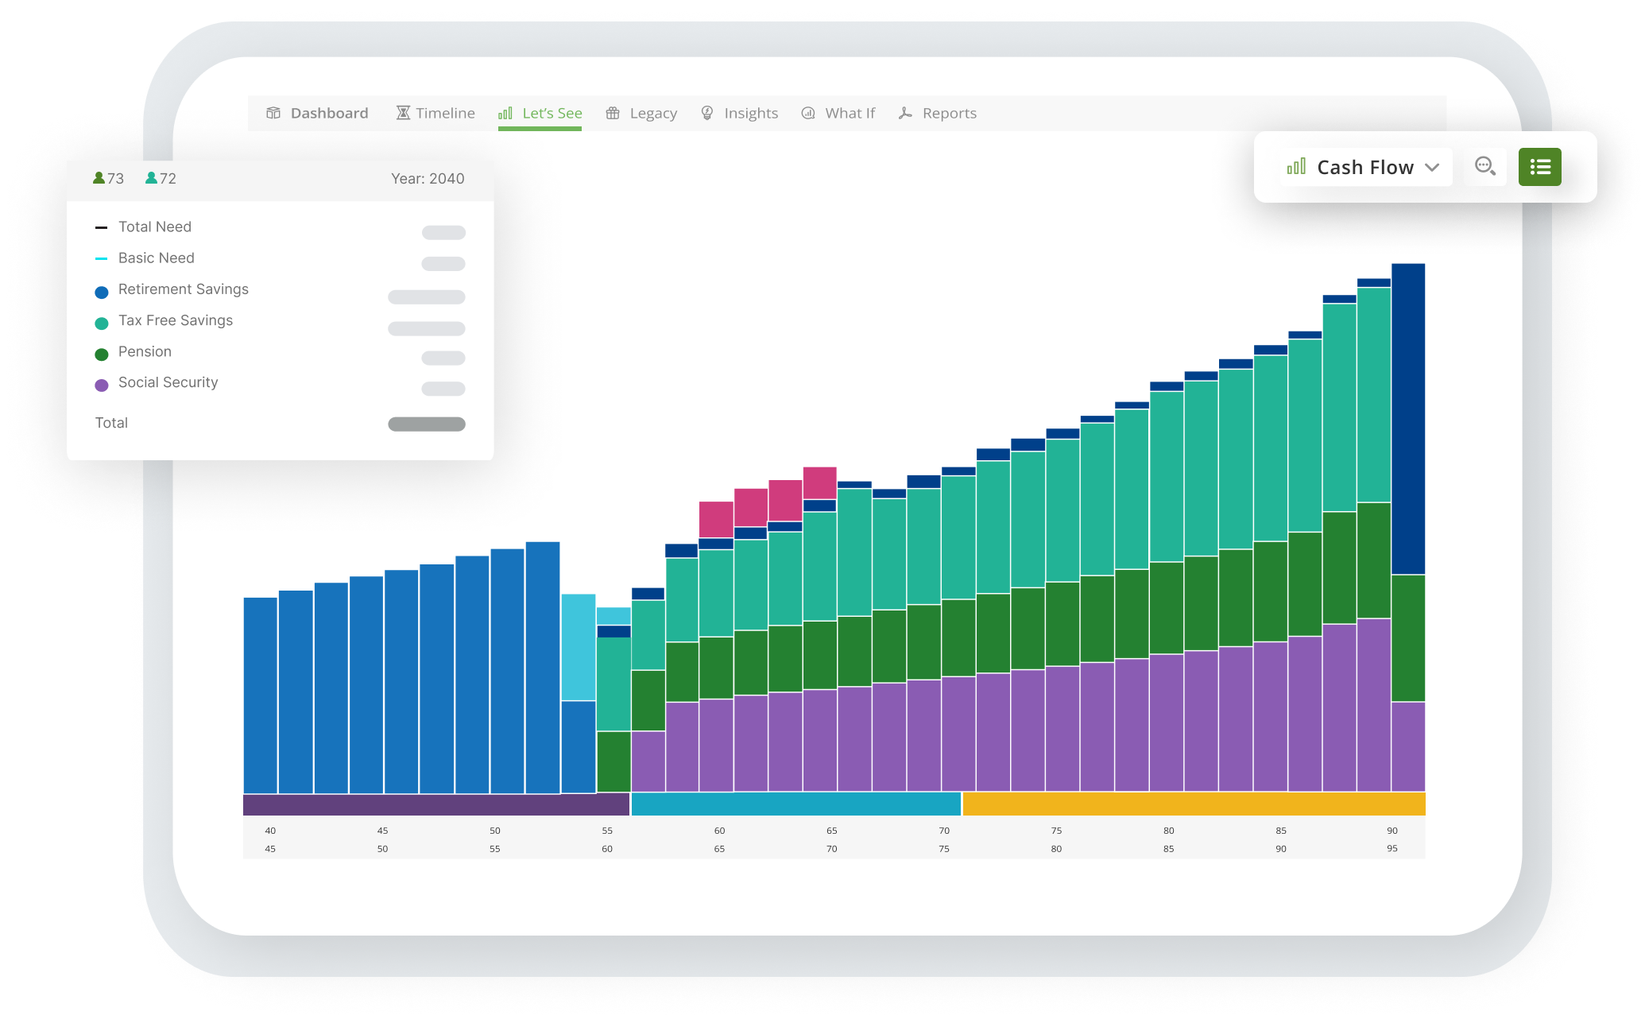Click the Insights lightbulb icon
1645x1023 pixels.
706,113
